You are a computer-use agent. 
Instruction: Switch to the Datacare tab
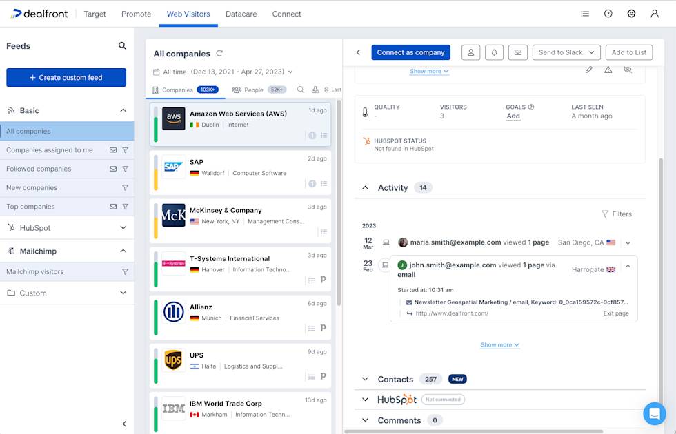[241, 14]
